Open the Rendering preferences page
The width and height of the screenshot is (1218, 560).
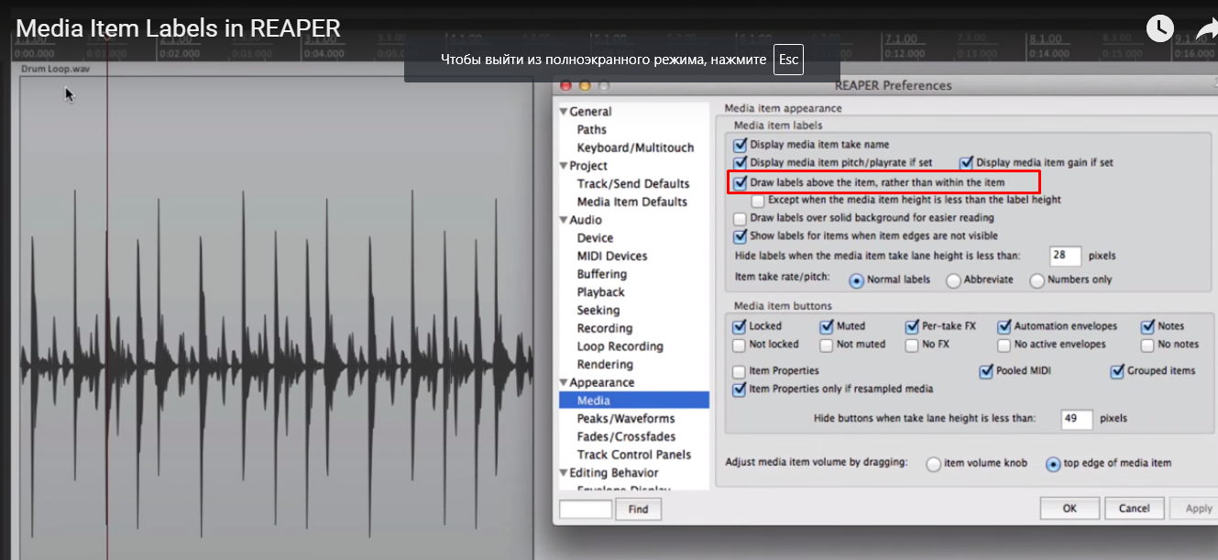point(605,365)
